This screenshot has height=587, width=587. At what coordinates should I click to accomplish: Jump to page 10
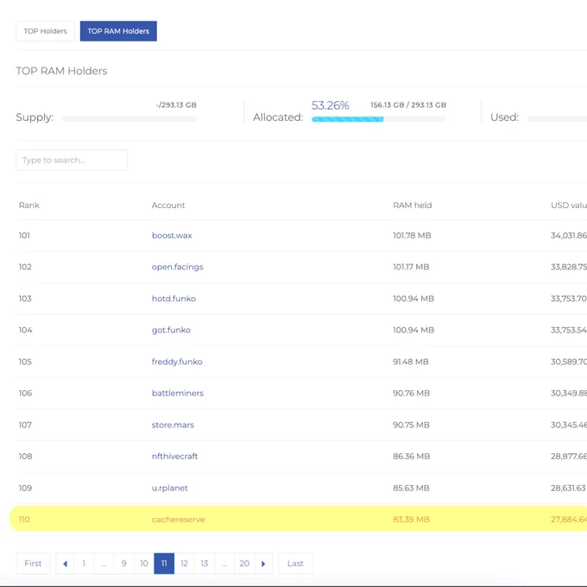(144, 564)
